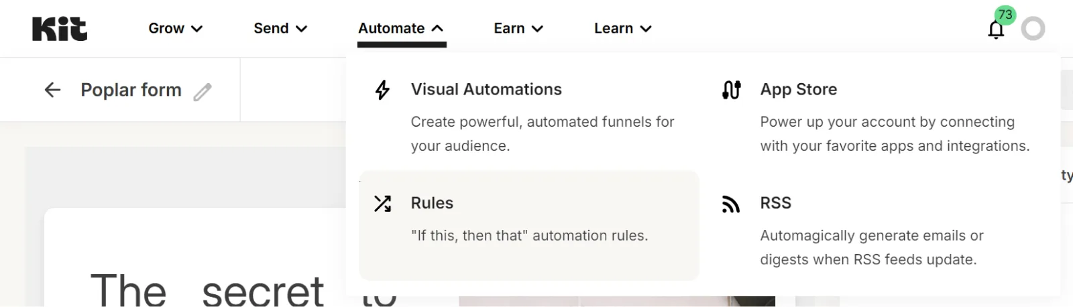Viewport: 1073px width, 307px height.
Task: Expand the Send dropdown menu
Action: coord(280,28)
